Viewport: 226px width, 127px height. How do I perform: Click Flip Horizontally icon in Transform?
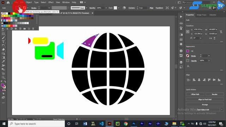(x=210, y=38)
